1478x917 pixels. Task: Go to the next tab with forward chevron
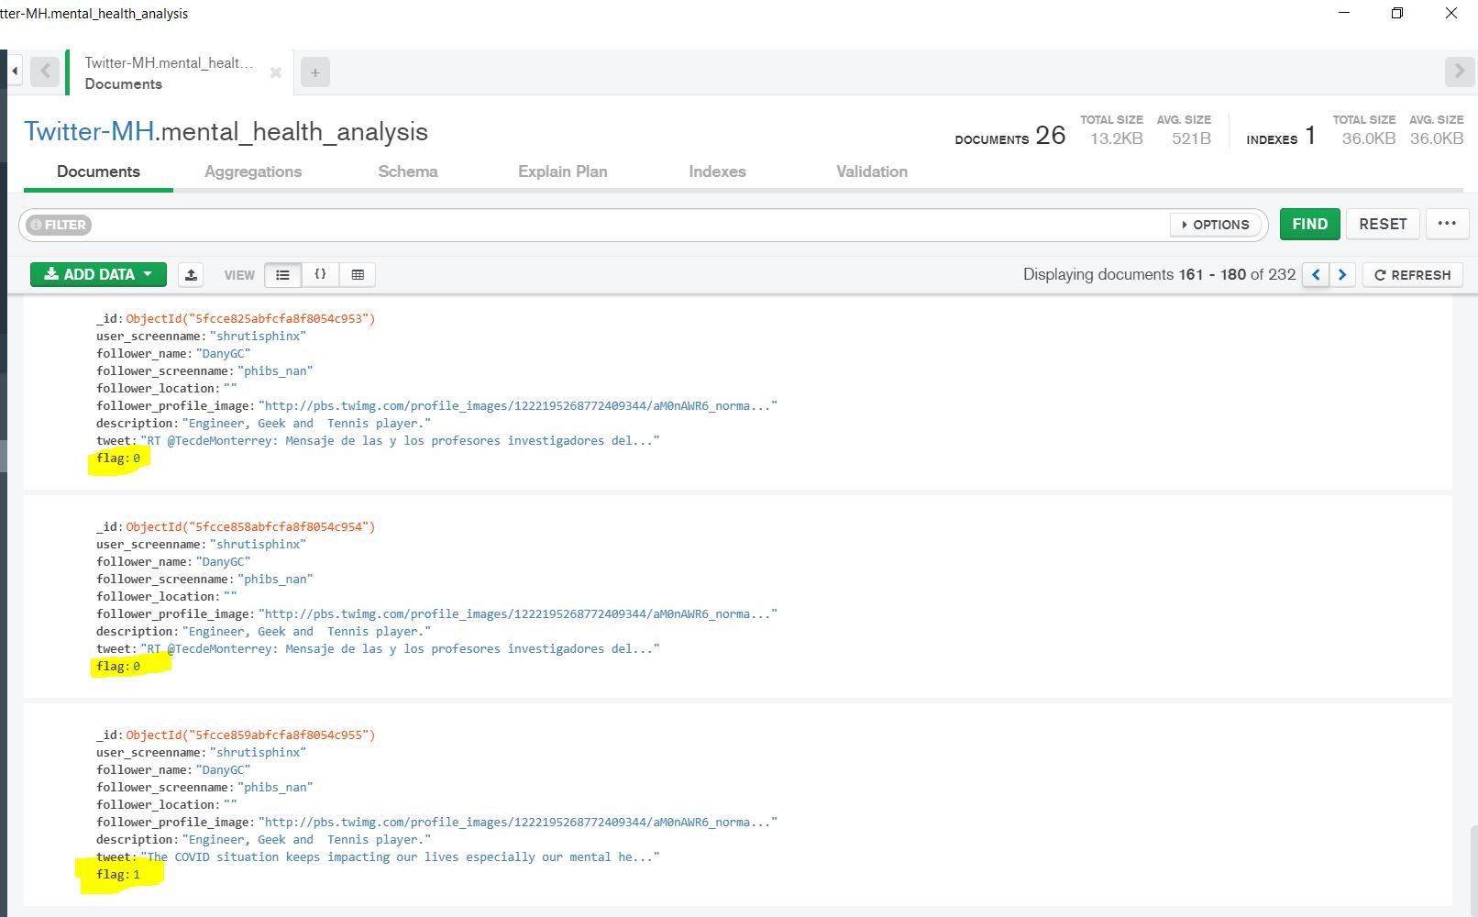tap(1459, 72)
